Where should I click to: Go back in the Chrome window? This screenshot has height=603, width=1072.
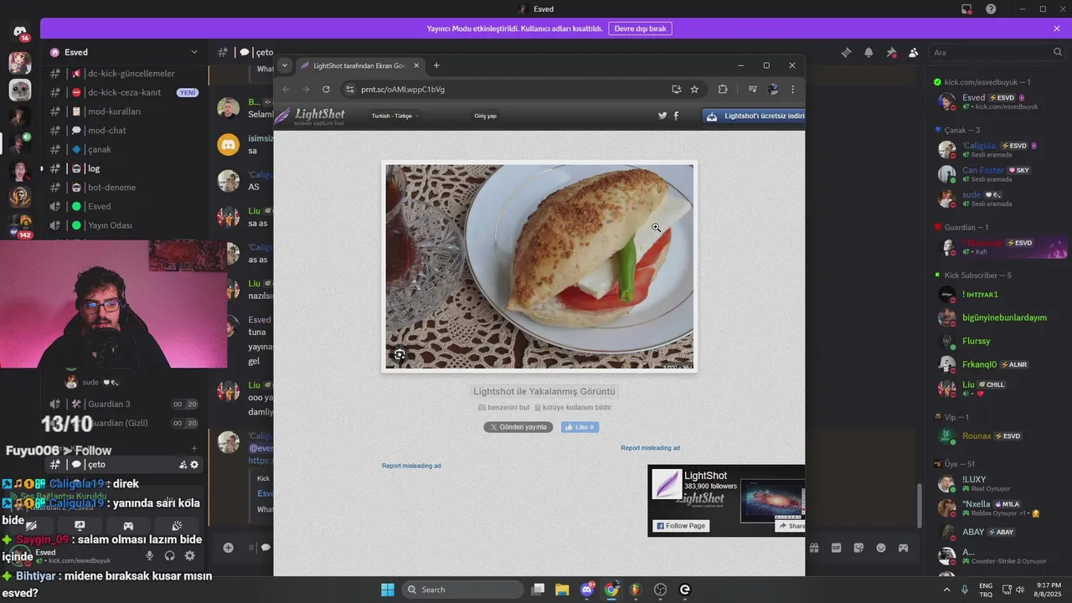click(286, 89)
